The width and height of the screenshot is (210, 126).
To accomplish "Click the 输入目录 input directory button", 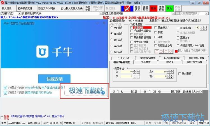I will coord(8,8).
